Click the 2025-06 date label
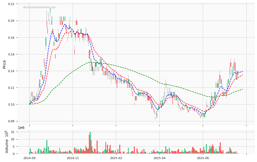 [x=203, y=158]
